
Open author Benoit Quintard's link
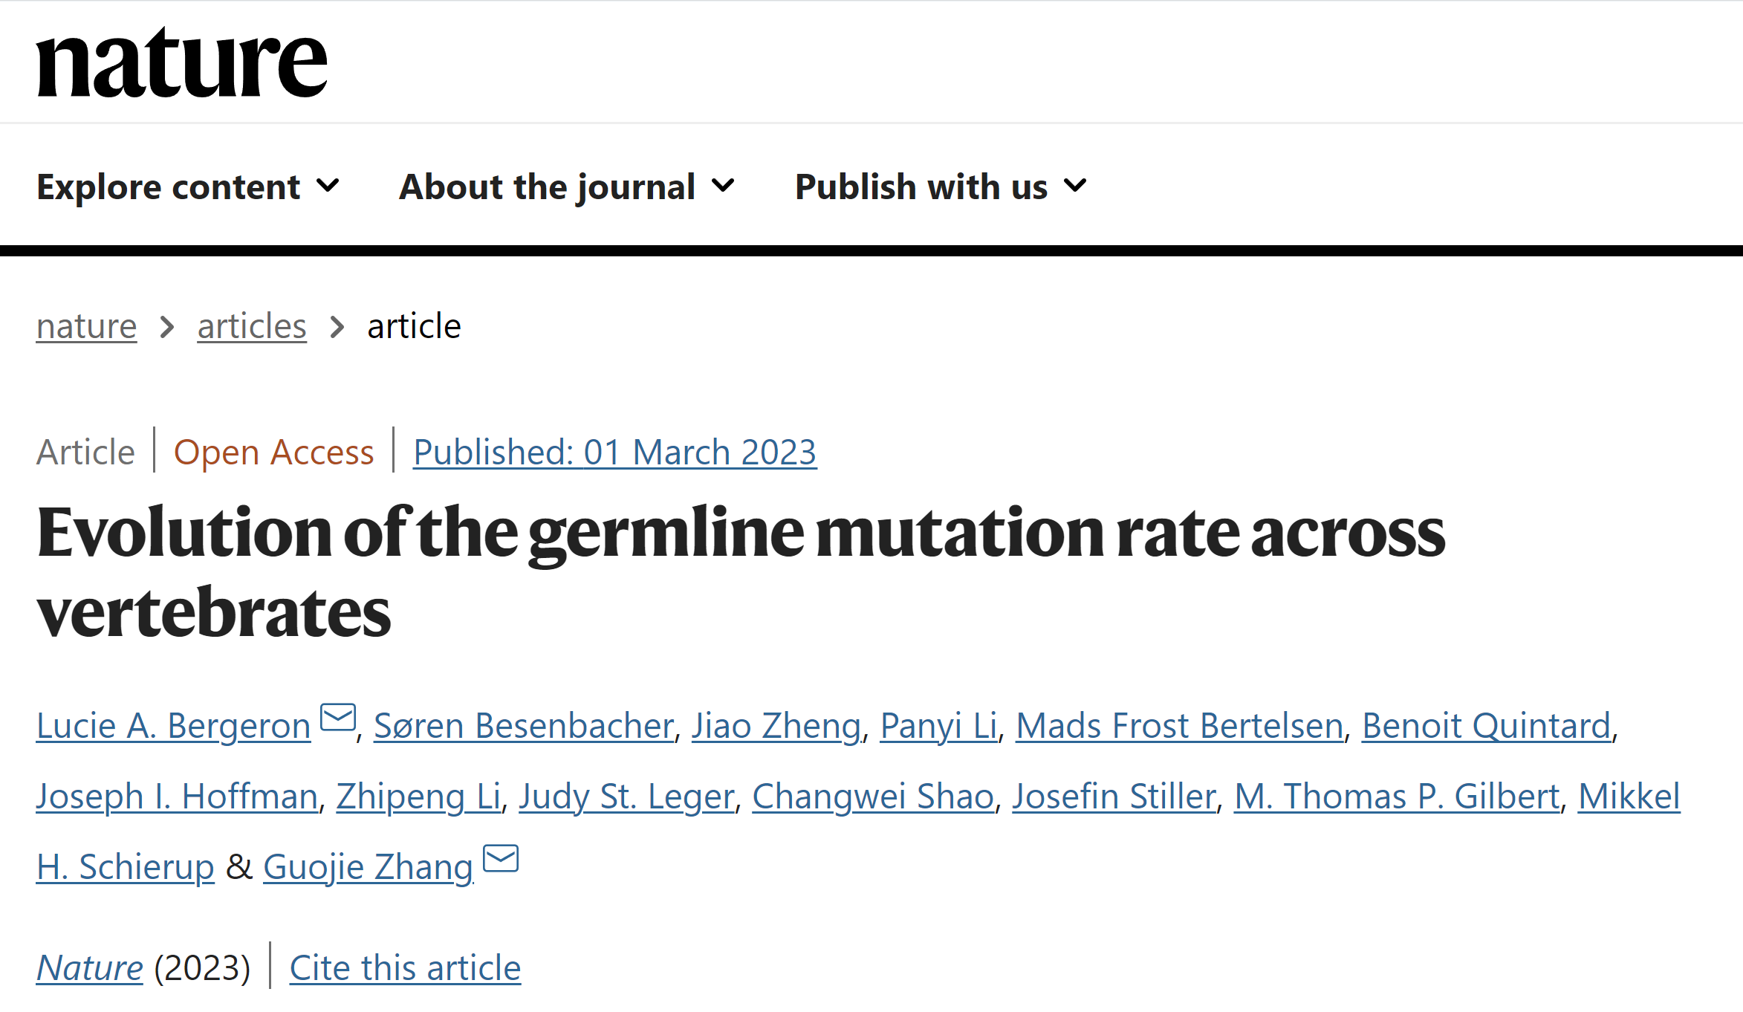pos(1487,725)
